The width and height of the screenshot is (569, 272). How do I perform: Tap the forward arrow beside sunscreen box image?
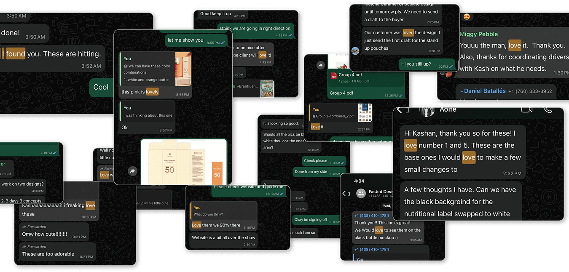(x=132, y=171)
